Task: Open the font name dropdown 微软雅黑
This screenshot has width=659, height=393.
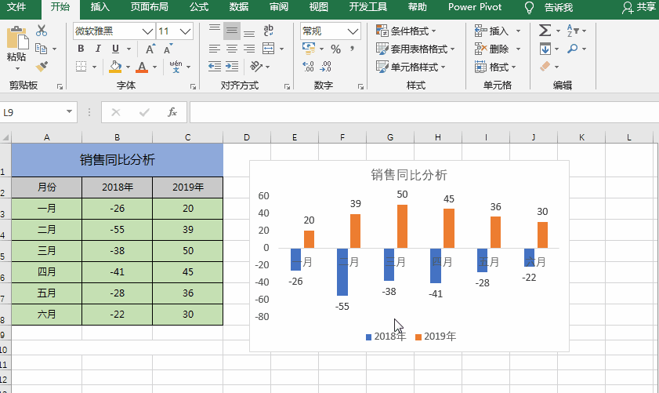Action: point(147,31)
